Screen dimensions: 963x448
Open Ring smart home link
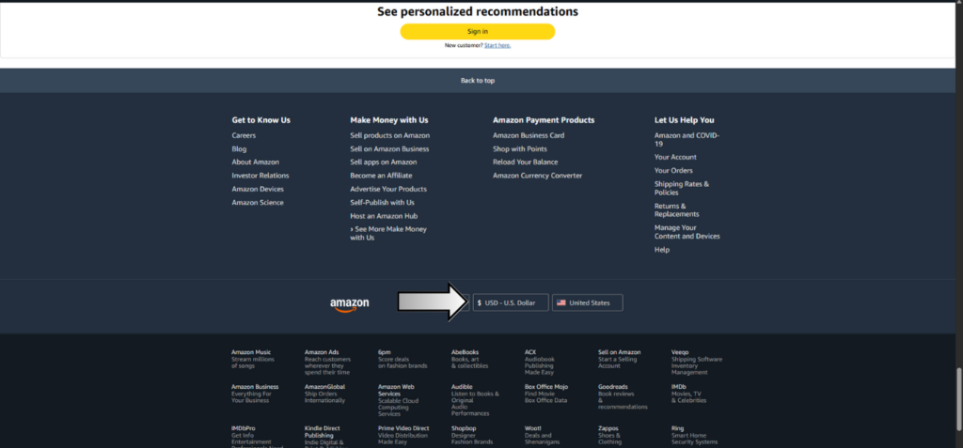tap(694, 435)
